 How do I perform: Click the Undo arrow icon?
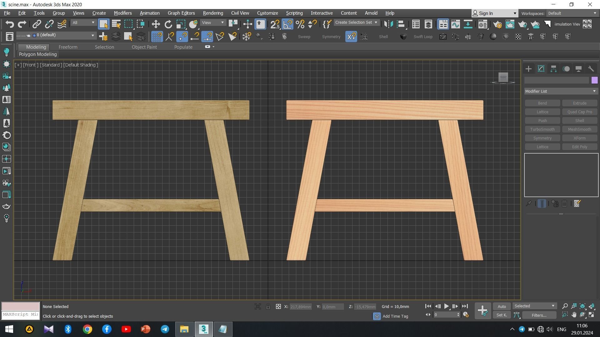point(10,24)
